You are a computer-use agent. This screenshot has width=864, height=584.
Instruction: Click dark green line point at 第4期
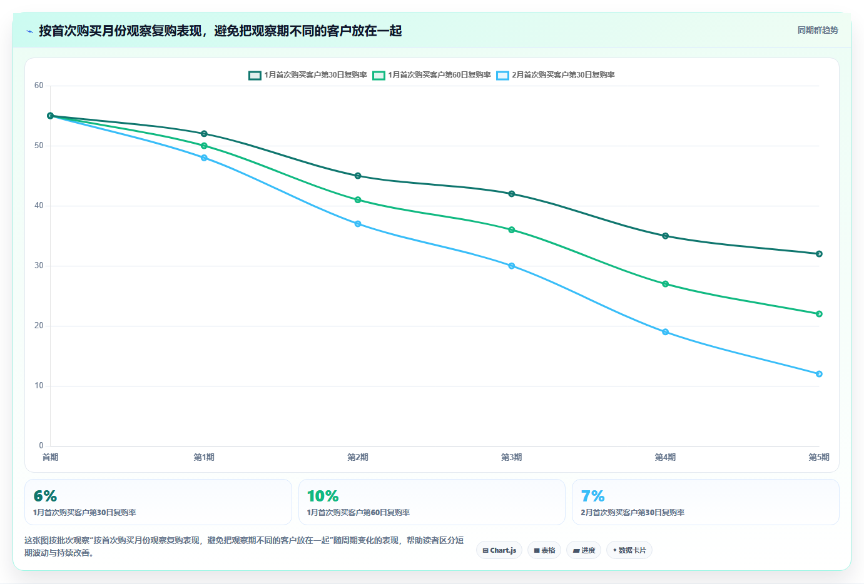coord(665,236)
